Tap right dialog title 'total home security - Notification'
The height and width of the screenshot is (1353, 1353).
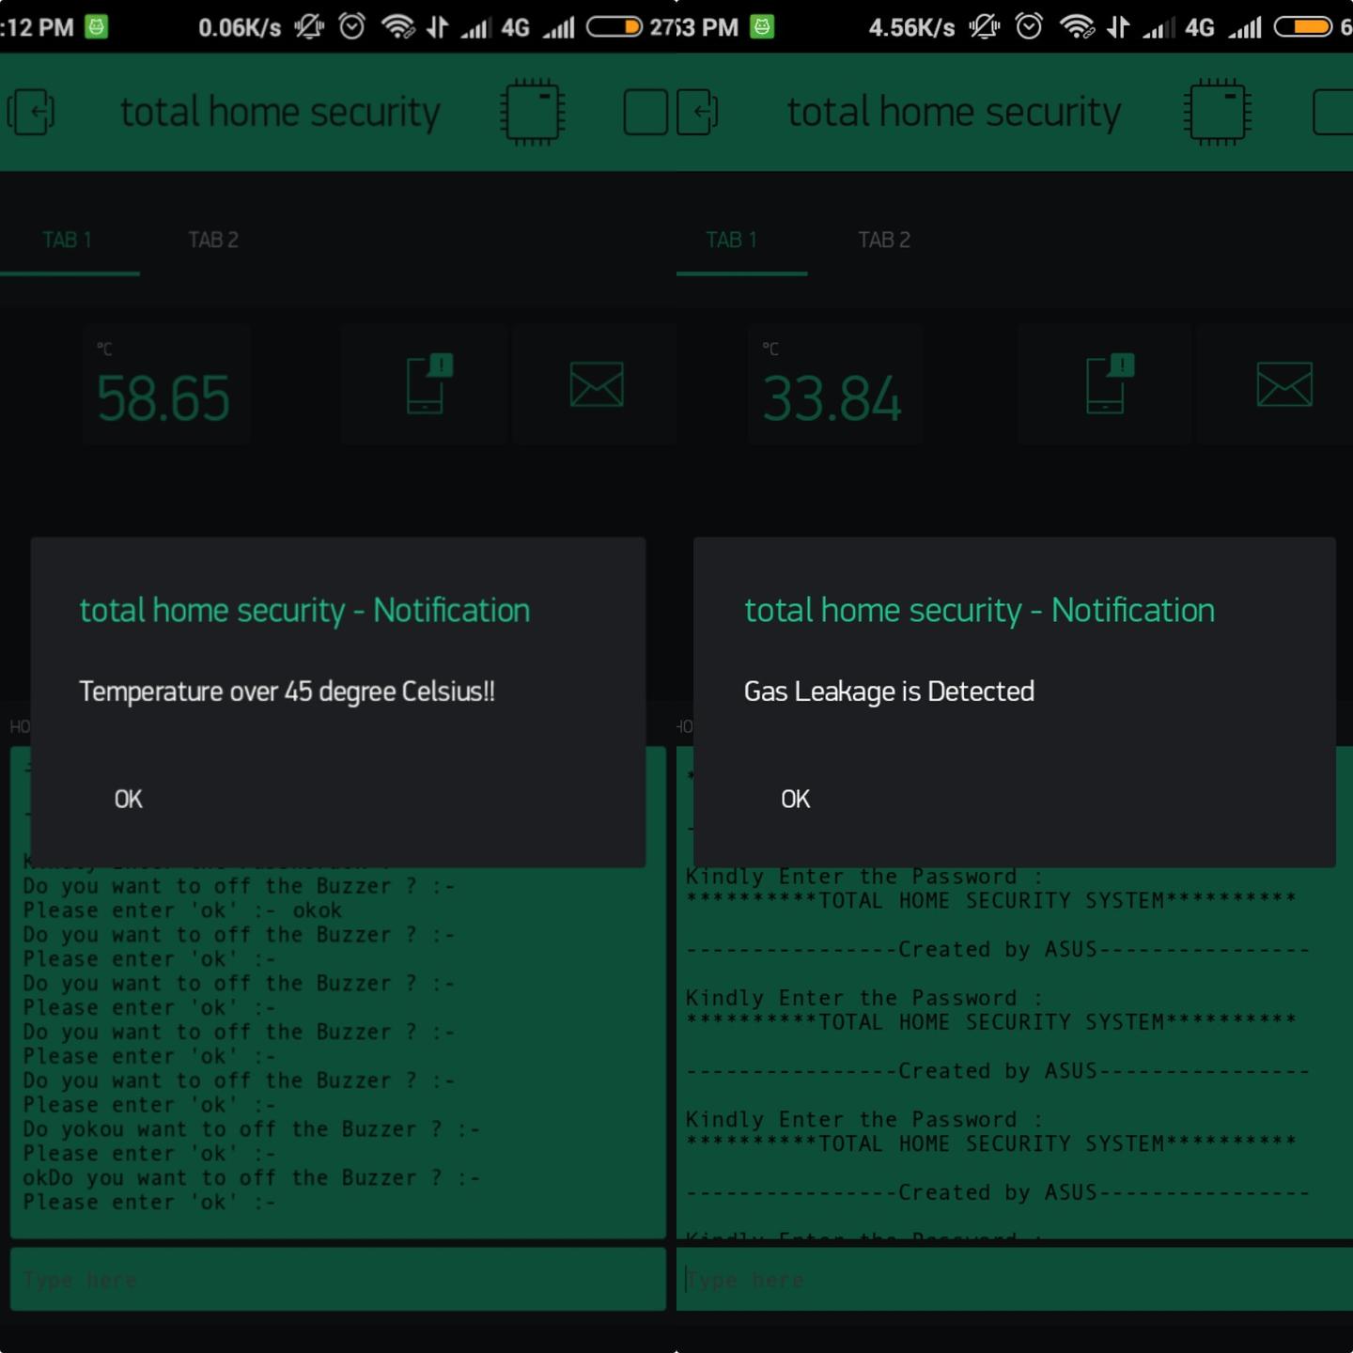point(979,611)
